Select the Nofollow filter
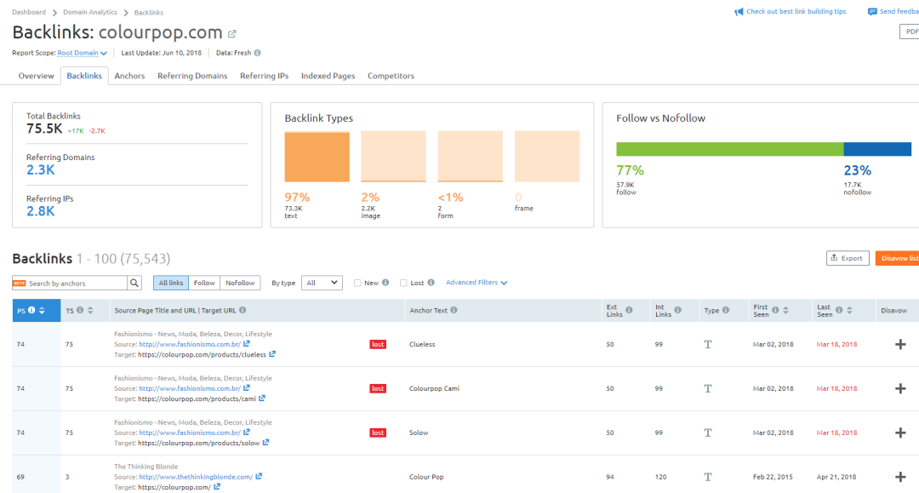 (x=240, y=284)
